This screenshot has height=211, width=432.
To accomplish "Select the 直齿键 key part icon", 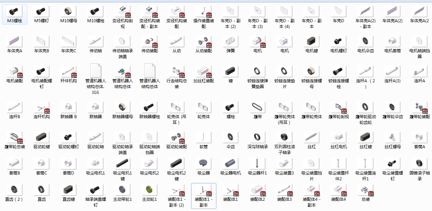I will [69, 190].
